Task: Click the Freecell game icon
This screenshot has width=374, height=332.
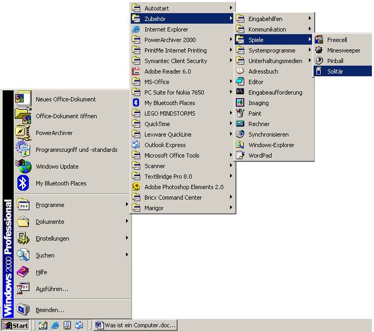Action: click(319, 39)
